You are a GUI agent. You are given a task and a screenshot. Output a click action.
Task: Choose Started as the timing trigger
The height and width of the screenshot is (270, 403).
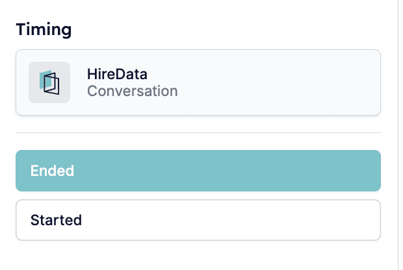[198, 220]
